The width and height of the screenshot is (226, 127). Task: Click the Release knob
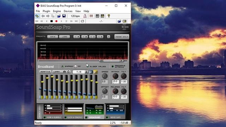coord(115,91)
